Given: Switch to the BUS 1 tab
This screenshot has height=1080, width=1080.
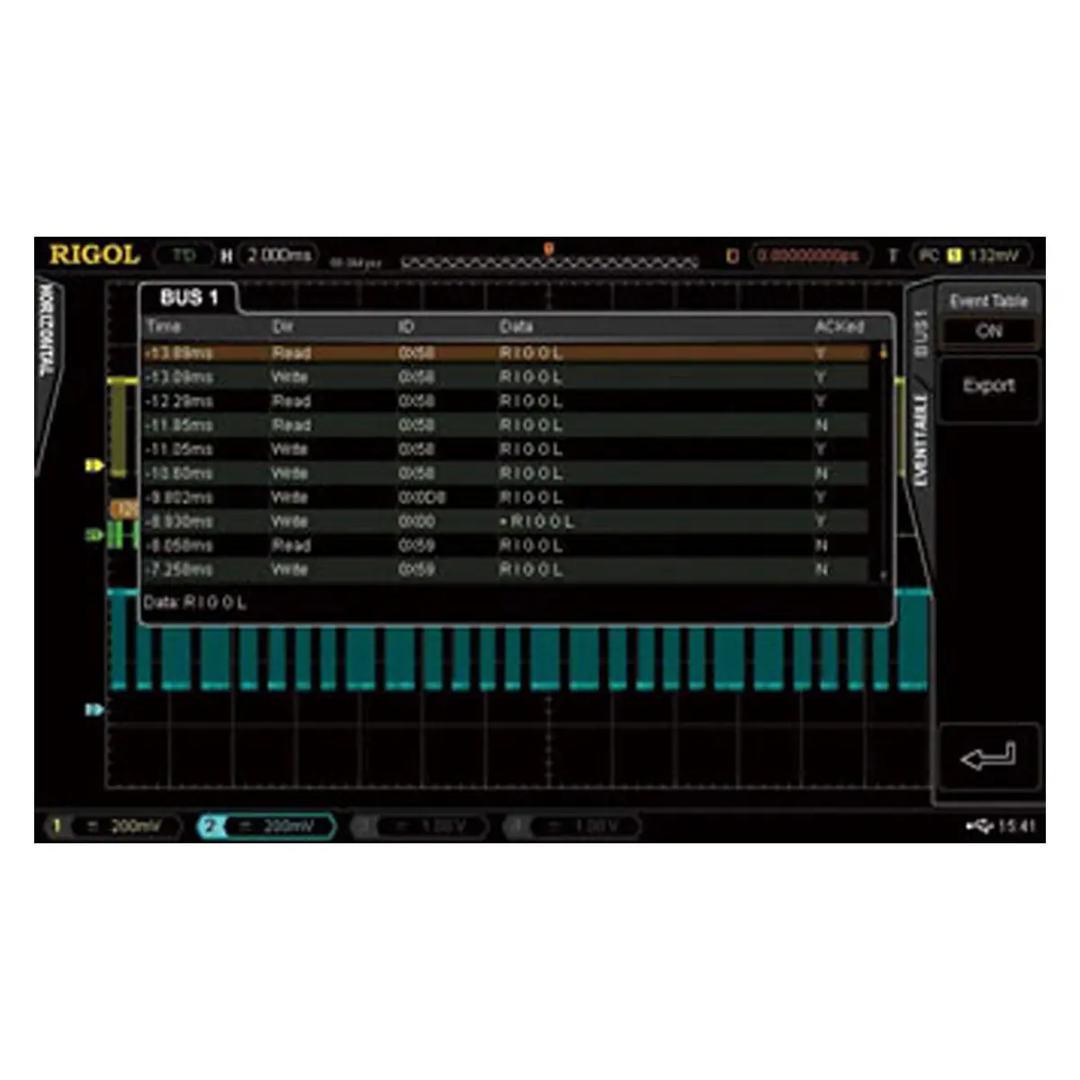Looking at the screenshot, I should pyautogui.click(x=189, y=298).
